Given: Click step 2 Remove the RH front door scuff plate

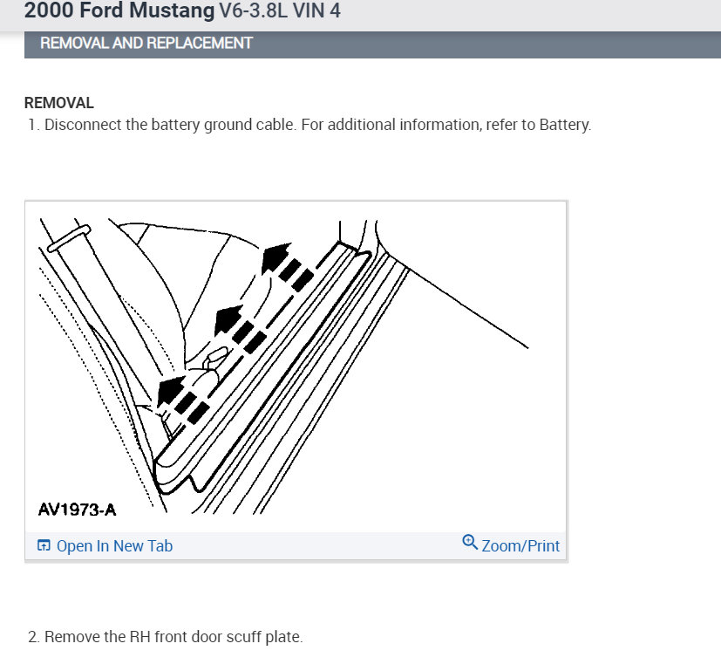Looking at the screenshot, I should [166, 637].
